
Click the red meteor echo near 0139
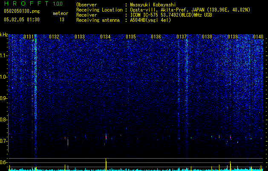coord(231,137)
